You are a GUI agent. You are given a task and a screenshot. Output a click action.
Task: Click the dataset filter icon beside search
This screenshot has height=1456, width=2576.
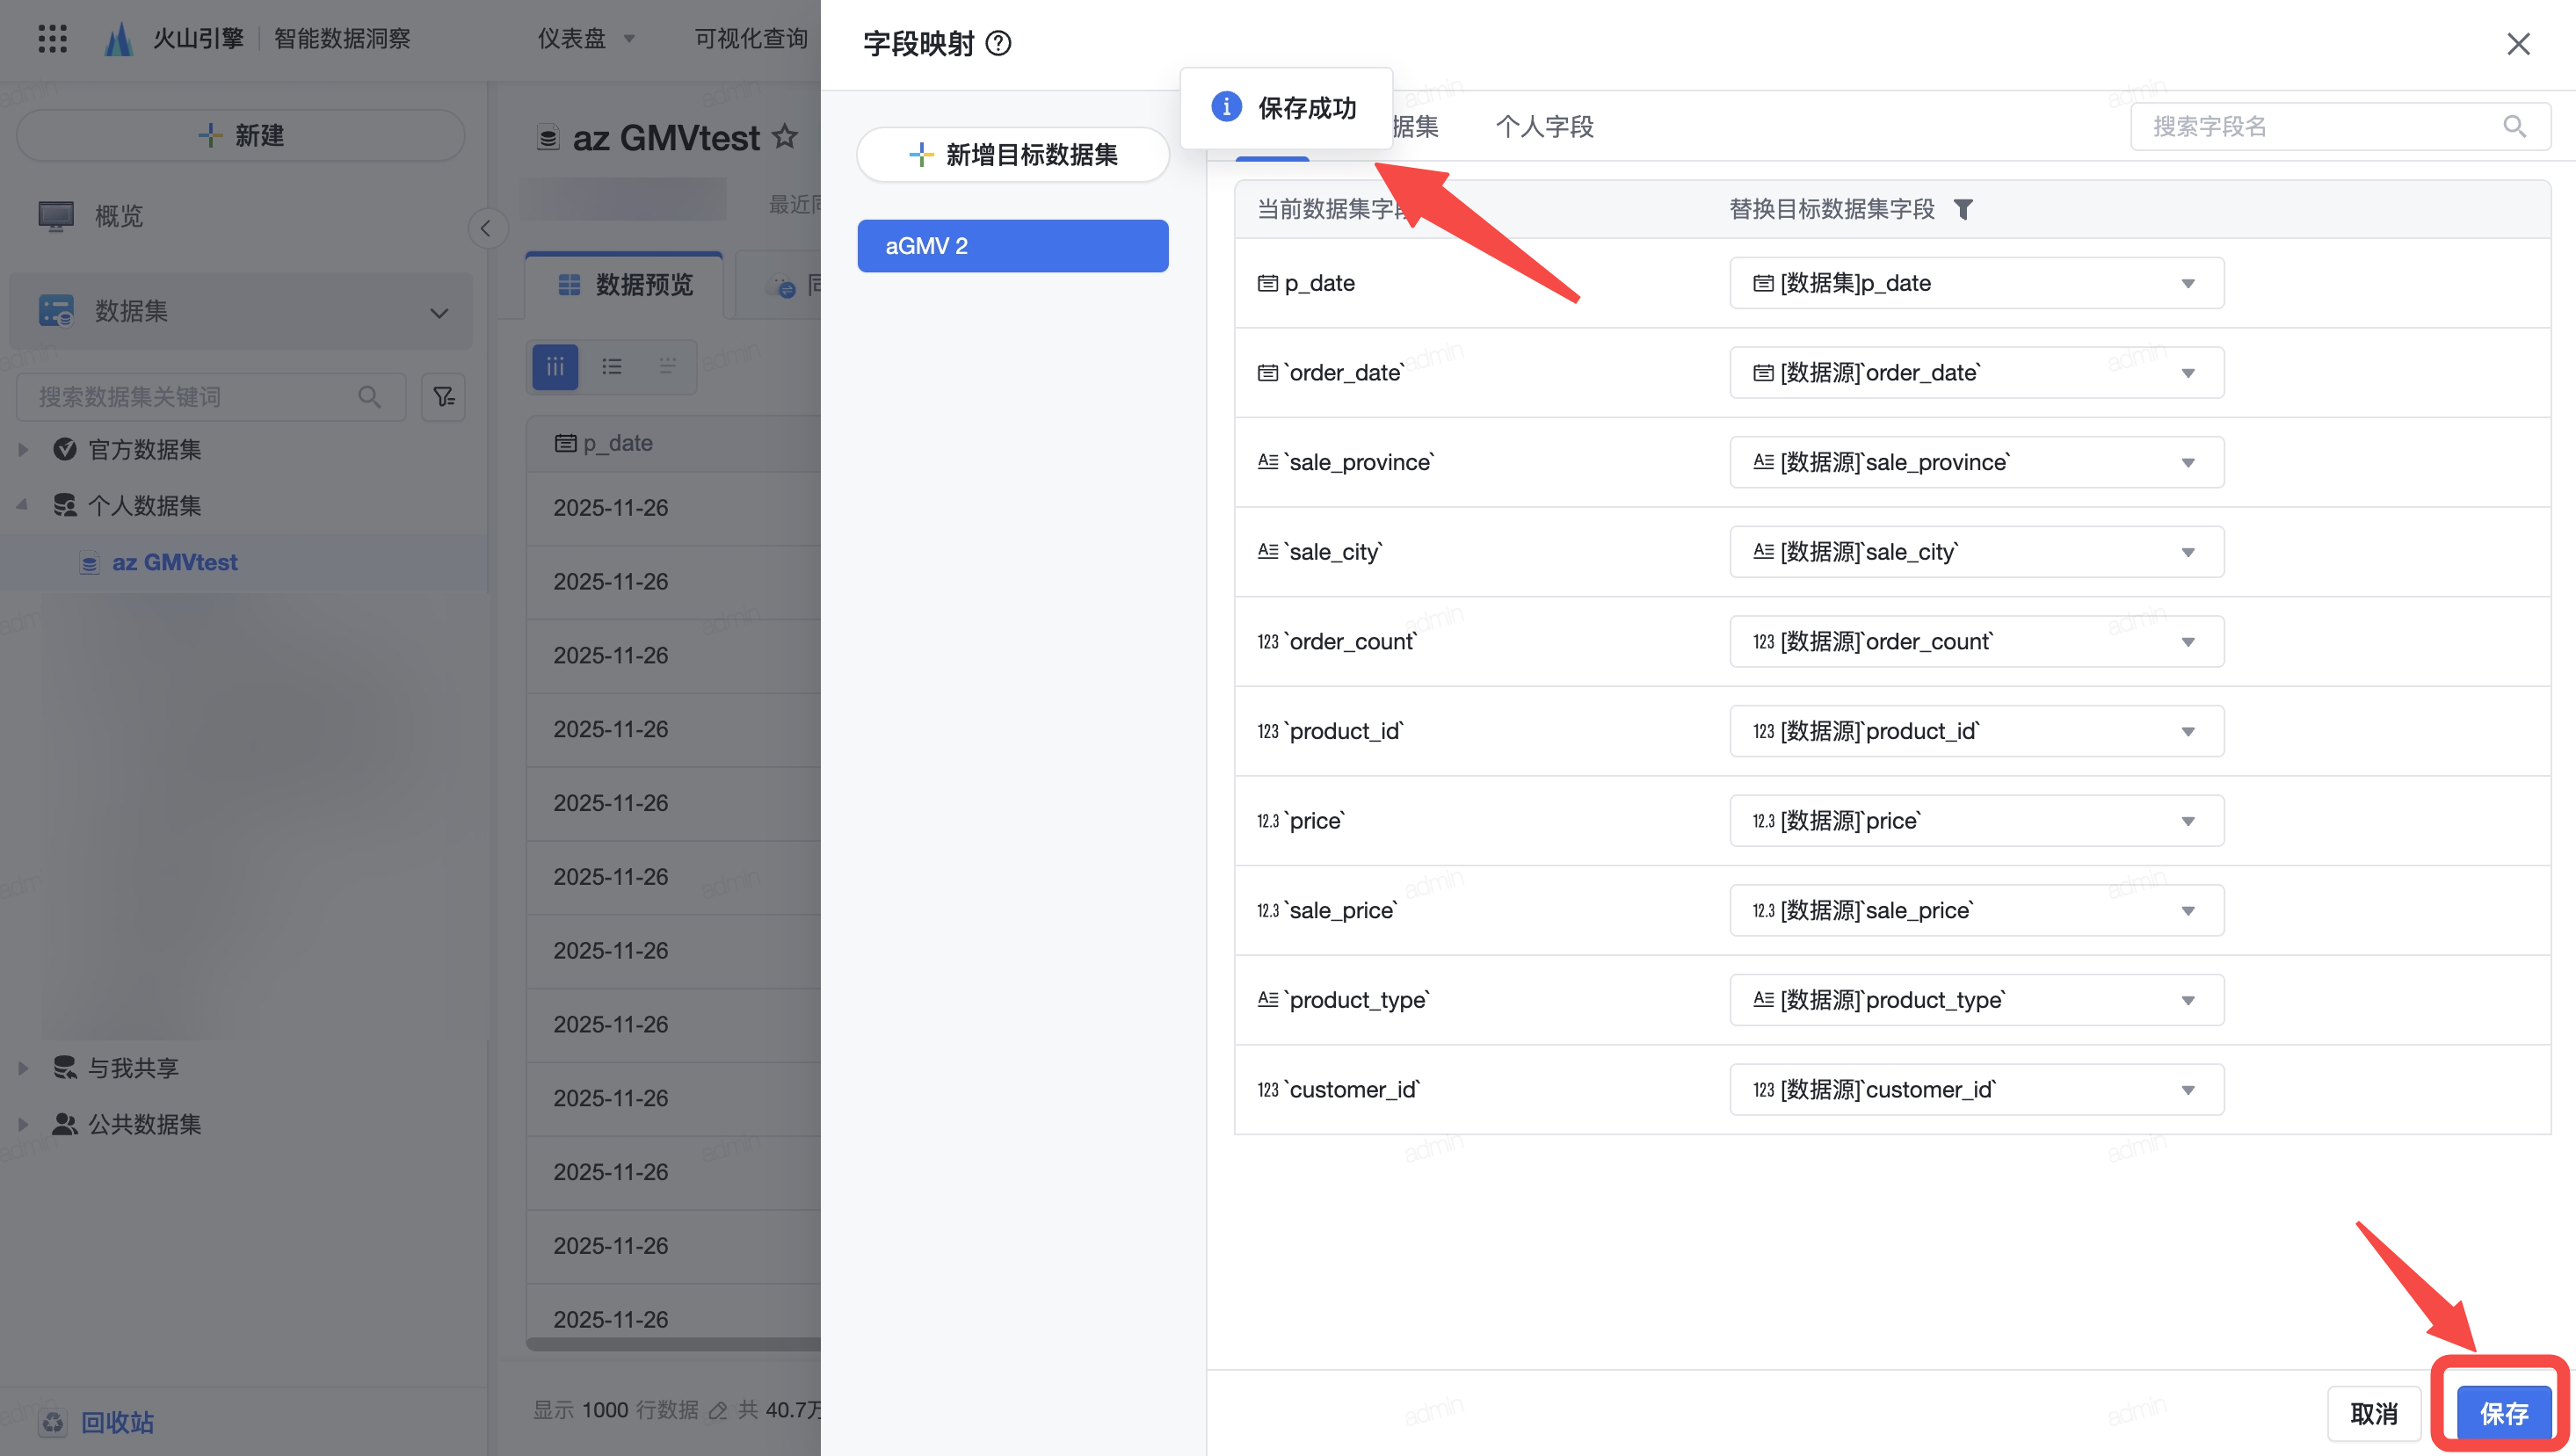click(443, 397)
